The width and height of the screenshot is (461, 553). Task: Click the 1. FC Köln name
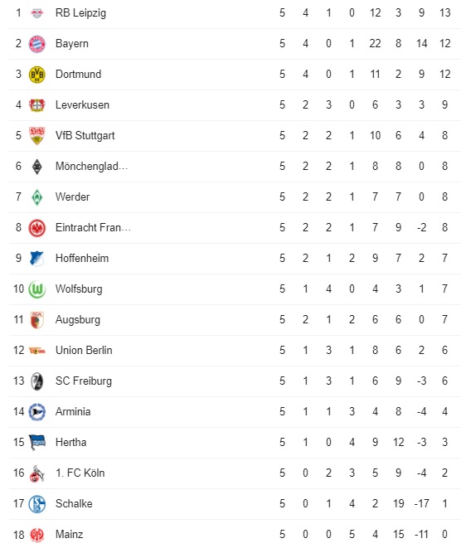pos(80,473)
